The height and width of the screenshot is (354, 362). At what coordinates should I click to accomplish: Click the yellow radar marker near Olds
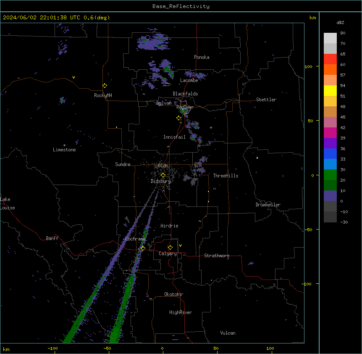tap(163, 175)
